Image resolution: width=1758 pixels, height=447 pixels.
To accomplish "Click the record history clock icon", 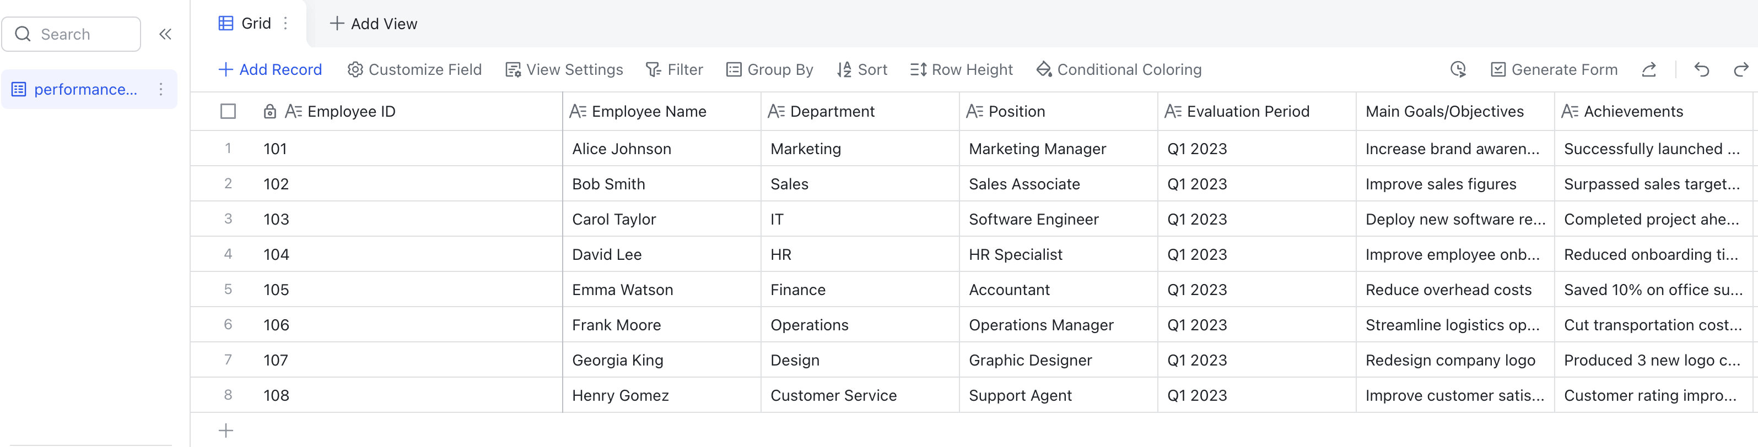I will click(1458, 69).
